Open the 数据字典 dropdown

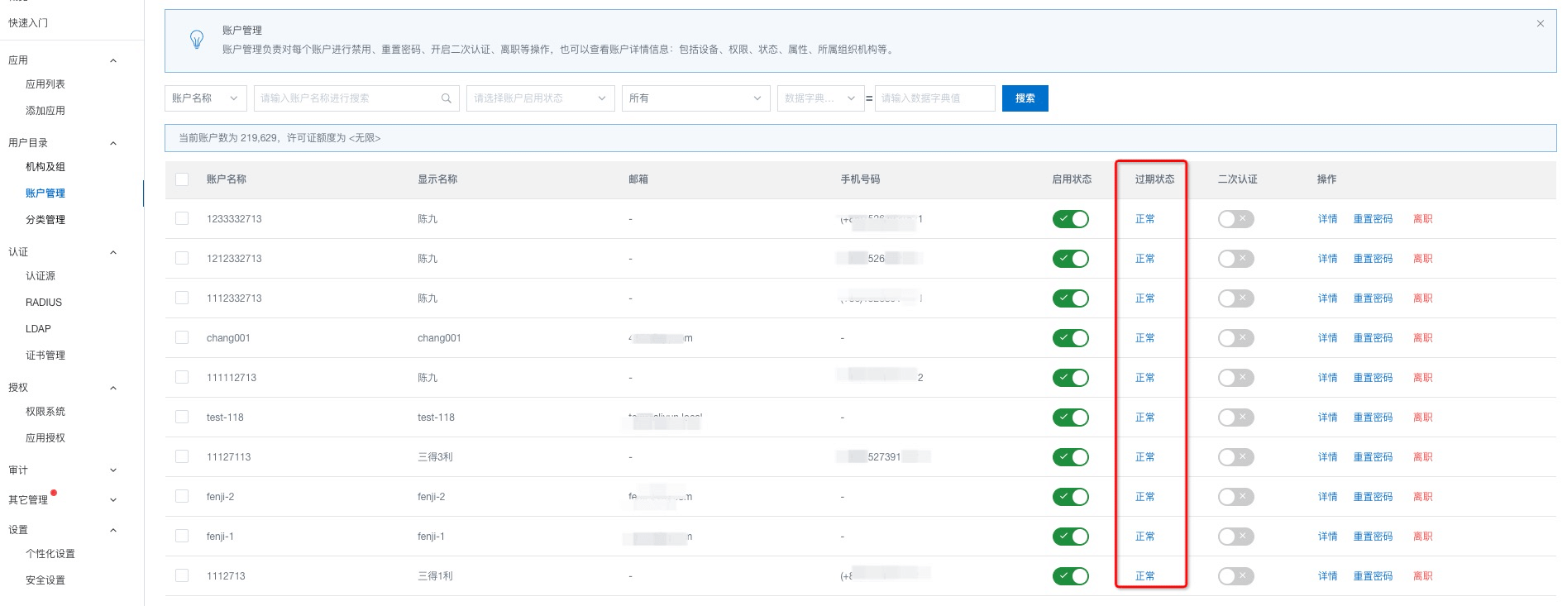click(x=819, y=98)
